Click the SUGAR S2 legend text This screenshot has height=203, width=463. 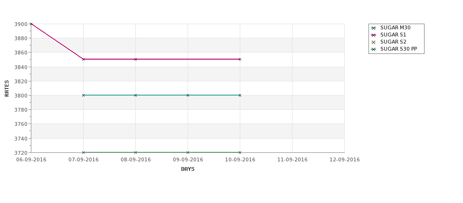click(393, 42)
